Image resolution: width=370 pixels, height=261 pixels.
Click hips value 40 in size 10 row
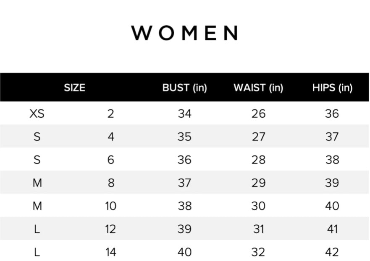click(x=332, y=206)
